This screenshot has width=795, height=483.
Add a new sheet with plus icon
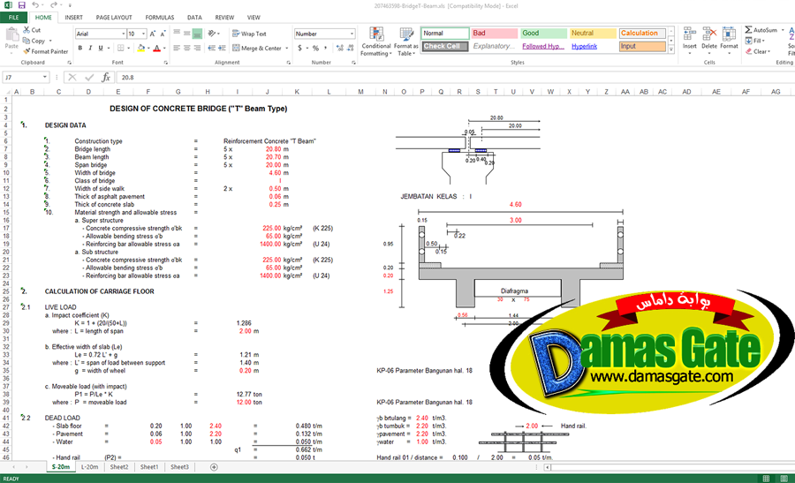[x=214, y=467]
